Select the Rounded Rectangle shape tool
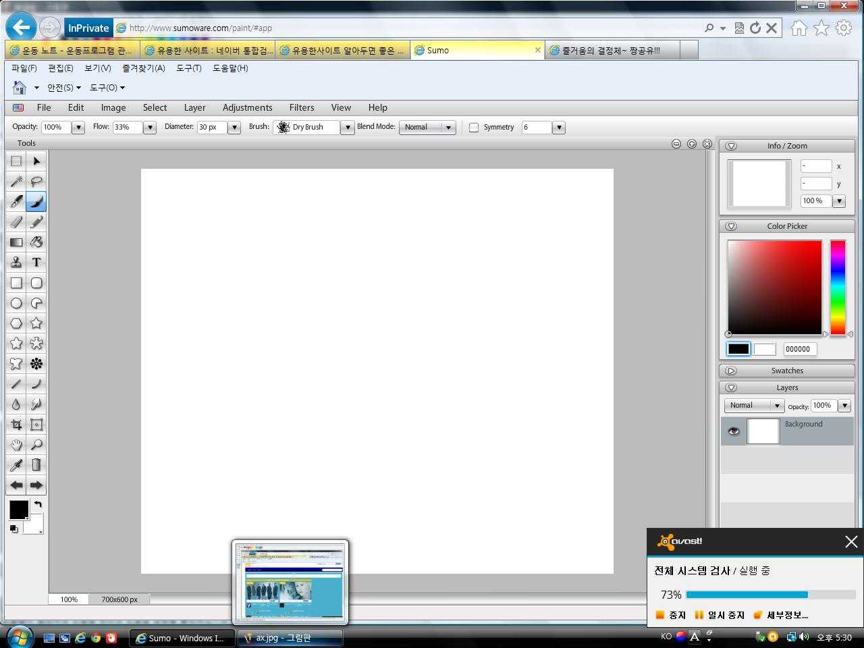Screen dimensions: 864x648 click(36, 283)
